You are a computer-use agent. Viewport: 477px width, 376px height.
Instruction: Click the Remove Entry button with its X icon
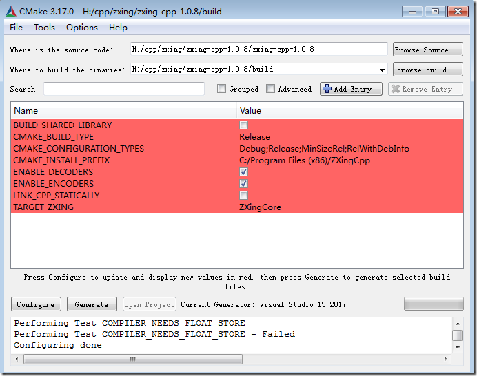[425, 89]
